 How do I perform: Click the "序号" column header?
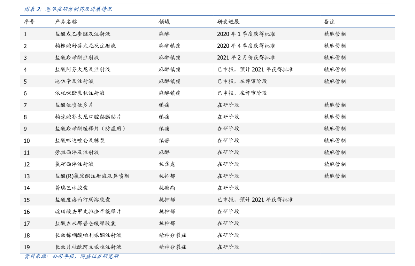point(29,22)
